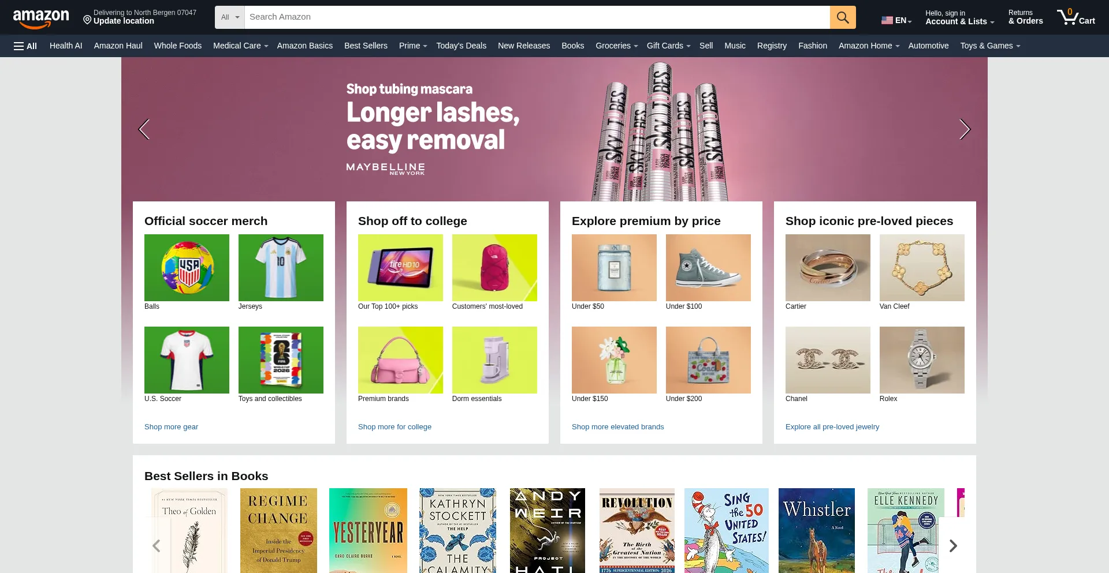The image size is (1109, 573).
Task: Open Dorm essentials thumbnail
Action: pyautogui.click(x=494, y=360)
